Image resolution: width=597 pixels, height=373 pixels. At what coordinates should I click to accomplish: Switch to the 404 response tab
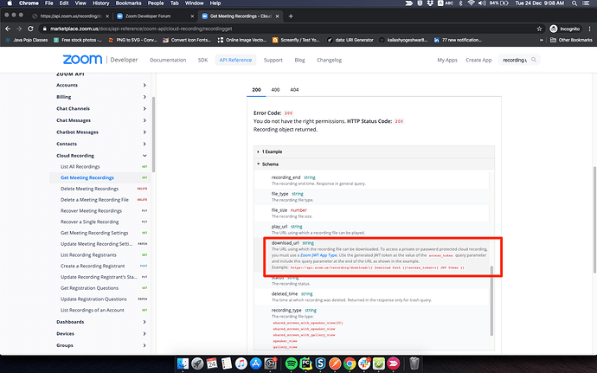click(x=294, y=90)
